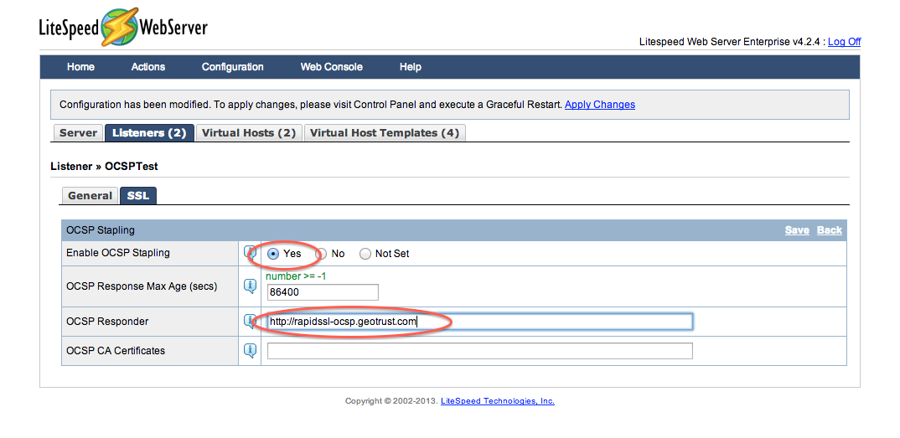
Task: Click the 'OCSP Responder' row label
Action: click(107, 321)
